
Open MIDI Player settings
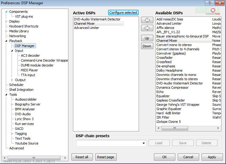tap(29, 70)
